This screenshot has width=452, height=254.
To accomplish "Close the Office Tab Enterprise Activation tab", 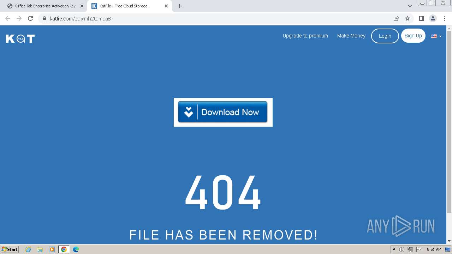I will click(x=82, y=6).
